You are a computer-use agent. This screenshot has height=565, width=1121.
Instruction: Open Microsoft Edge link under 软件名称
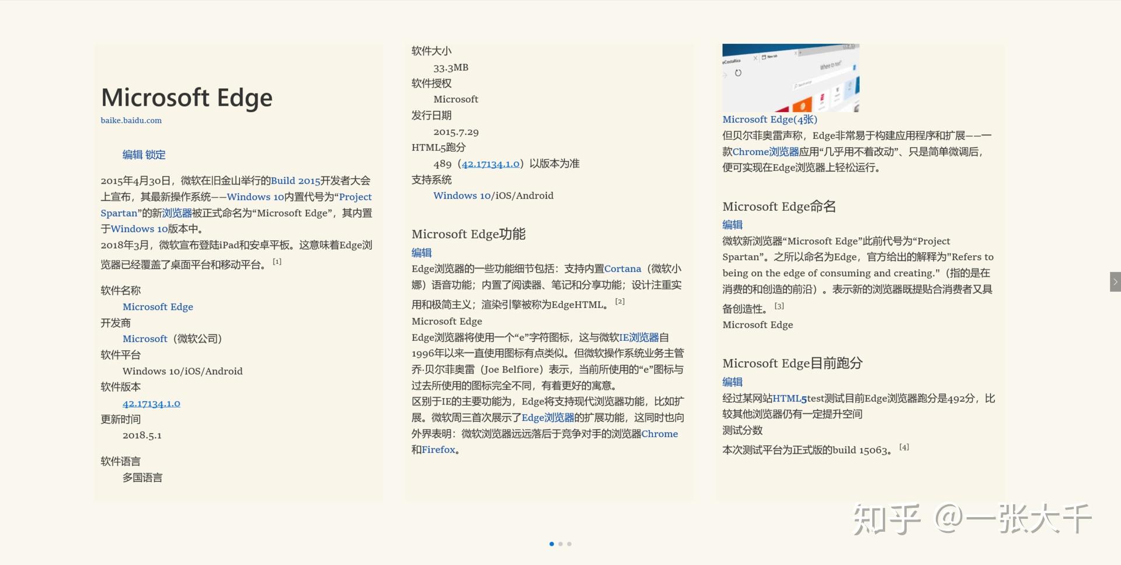(x=158, y=307)
